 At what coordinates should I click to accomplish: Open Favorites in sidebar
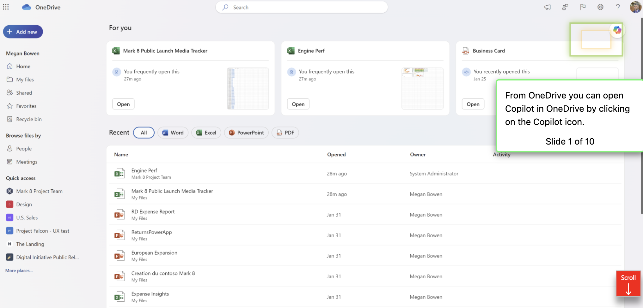click(x=26, y=106)
